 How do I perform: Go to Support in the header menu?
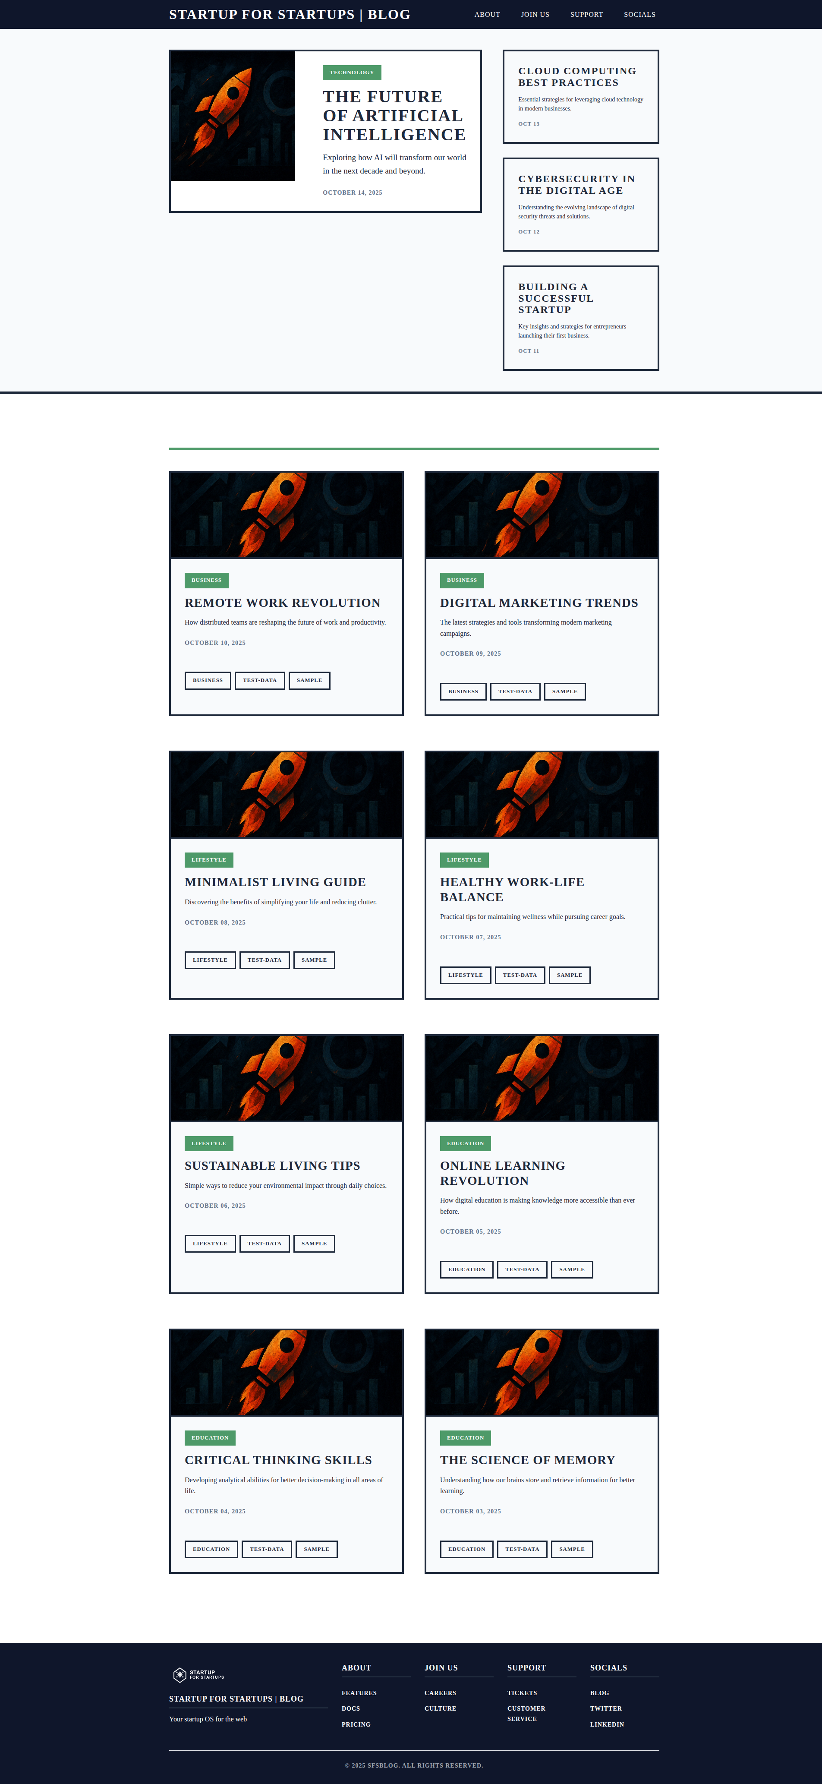586,15
